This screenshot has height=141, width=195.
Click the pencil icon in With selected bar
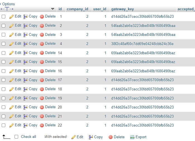click(73, 137)
